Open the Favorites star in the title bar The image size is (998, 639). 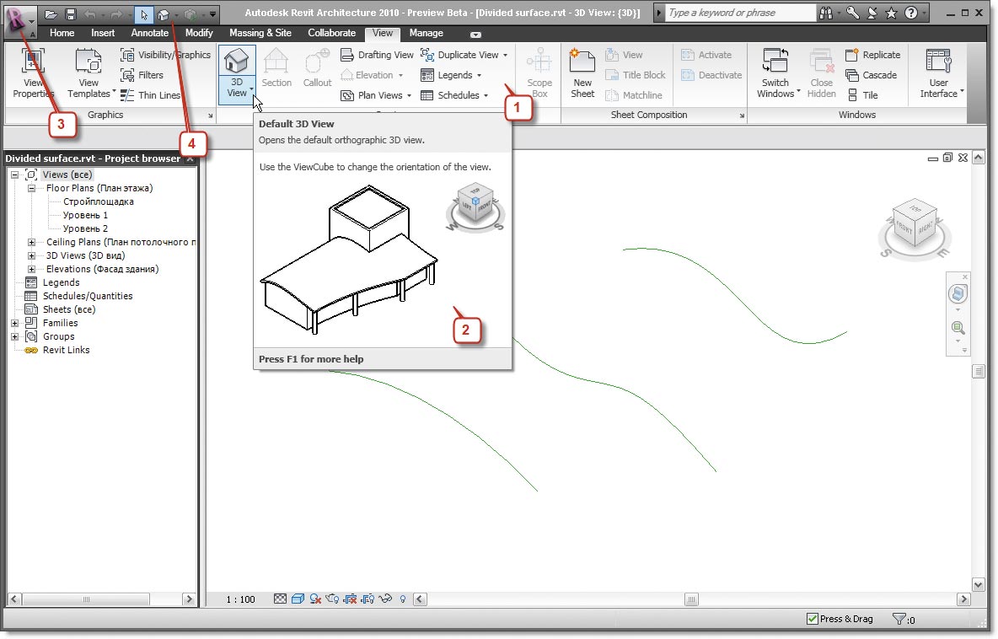pos(891,13)
